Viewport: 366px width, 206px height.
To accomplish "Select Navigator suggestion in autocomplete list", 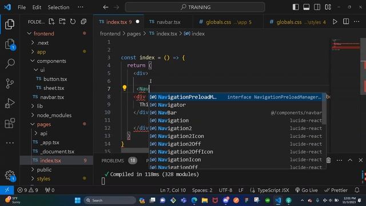I will [x=236, y=105].
